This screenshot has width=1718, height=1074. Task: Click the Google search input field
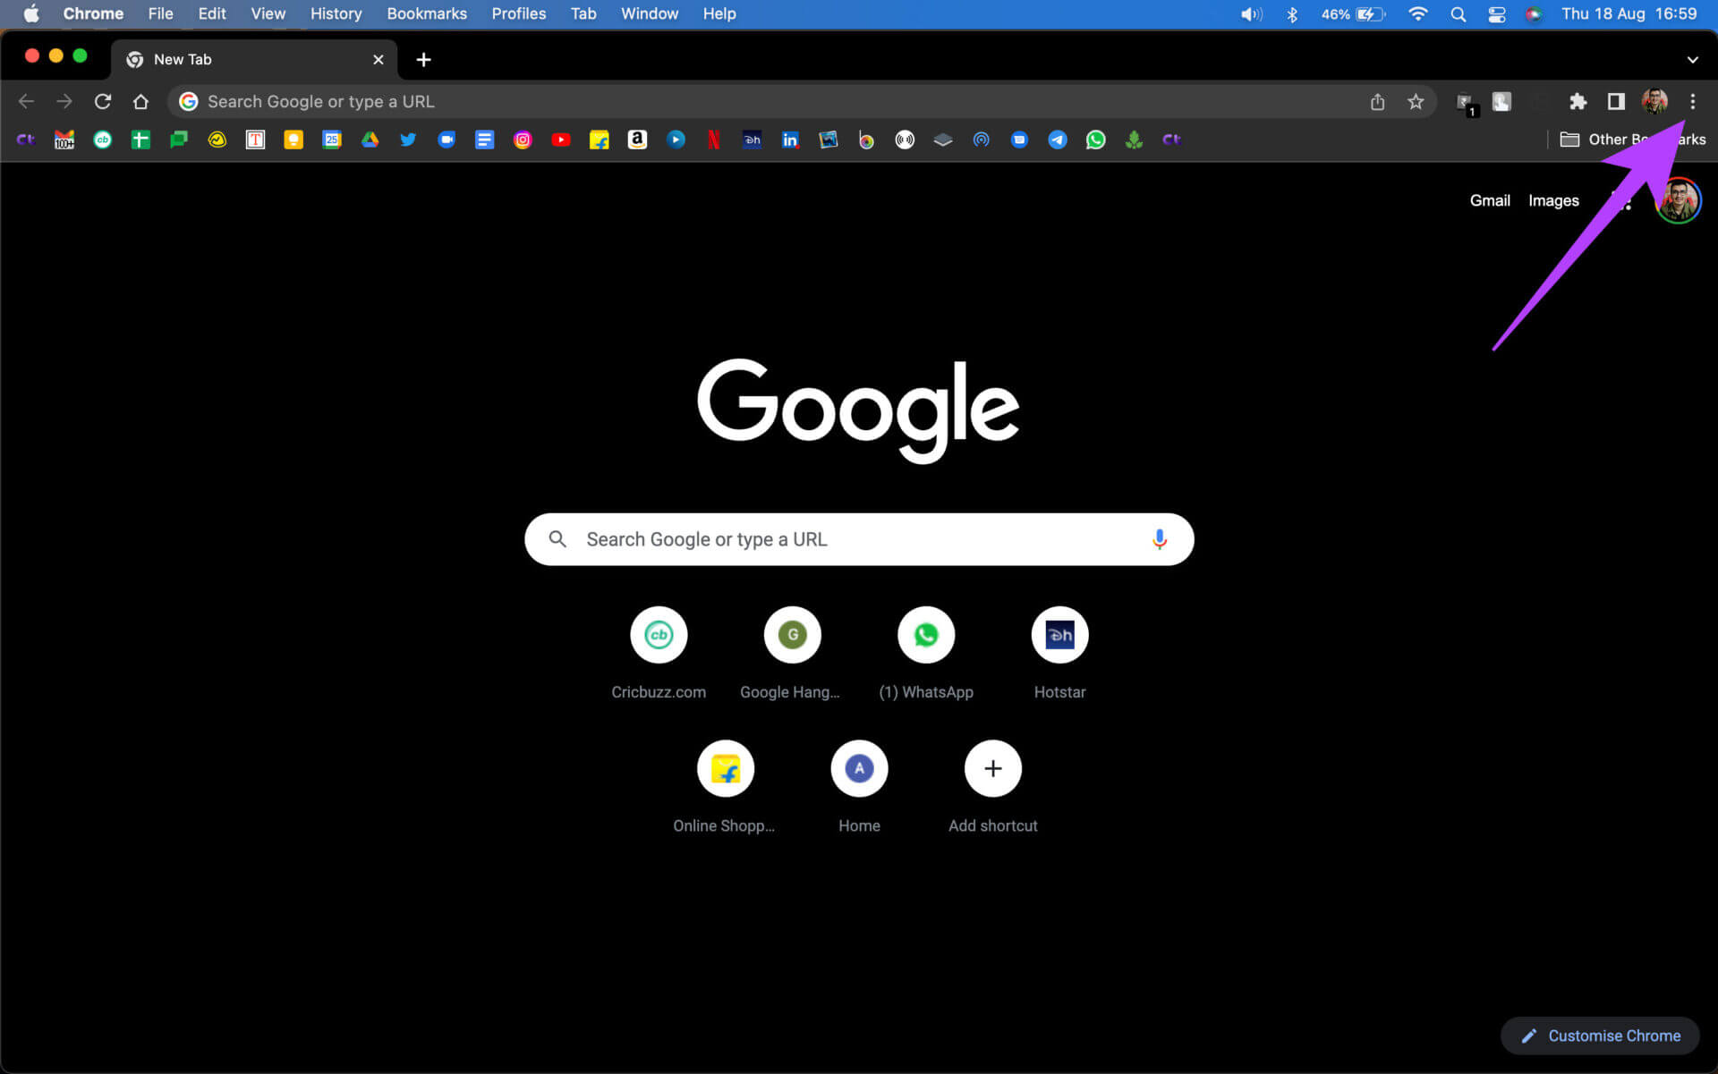[858, 538]
